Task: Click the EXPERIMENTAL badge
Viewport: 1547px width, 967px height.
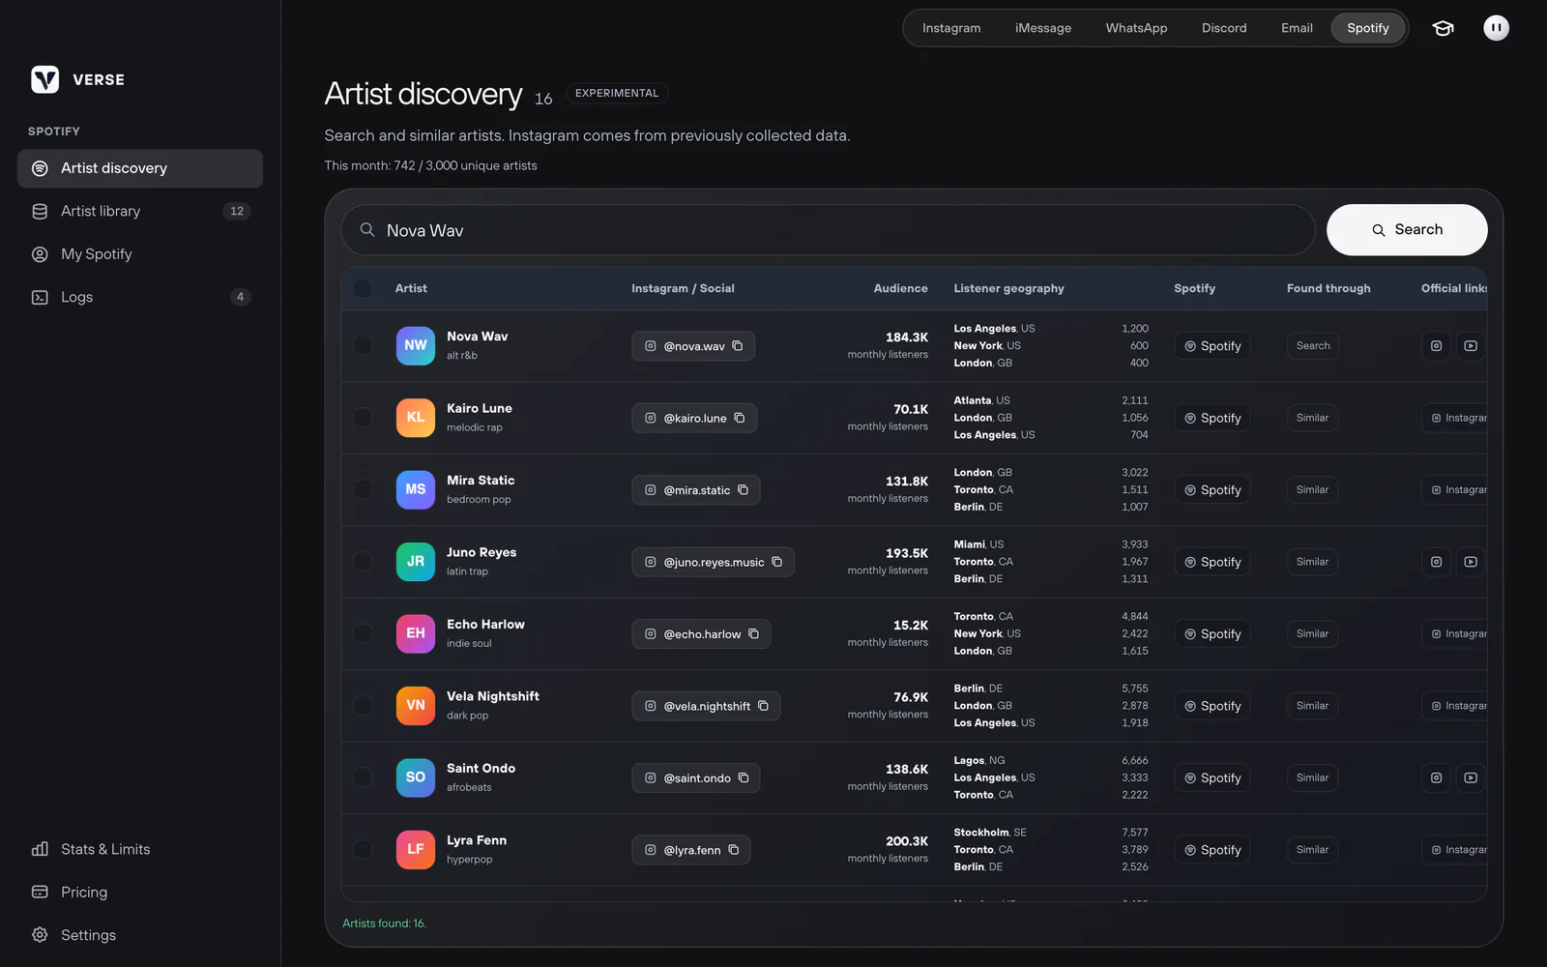Action: [x=617, y=93]
